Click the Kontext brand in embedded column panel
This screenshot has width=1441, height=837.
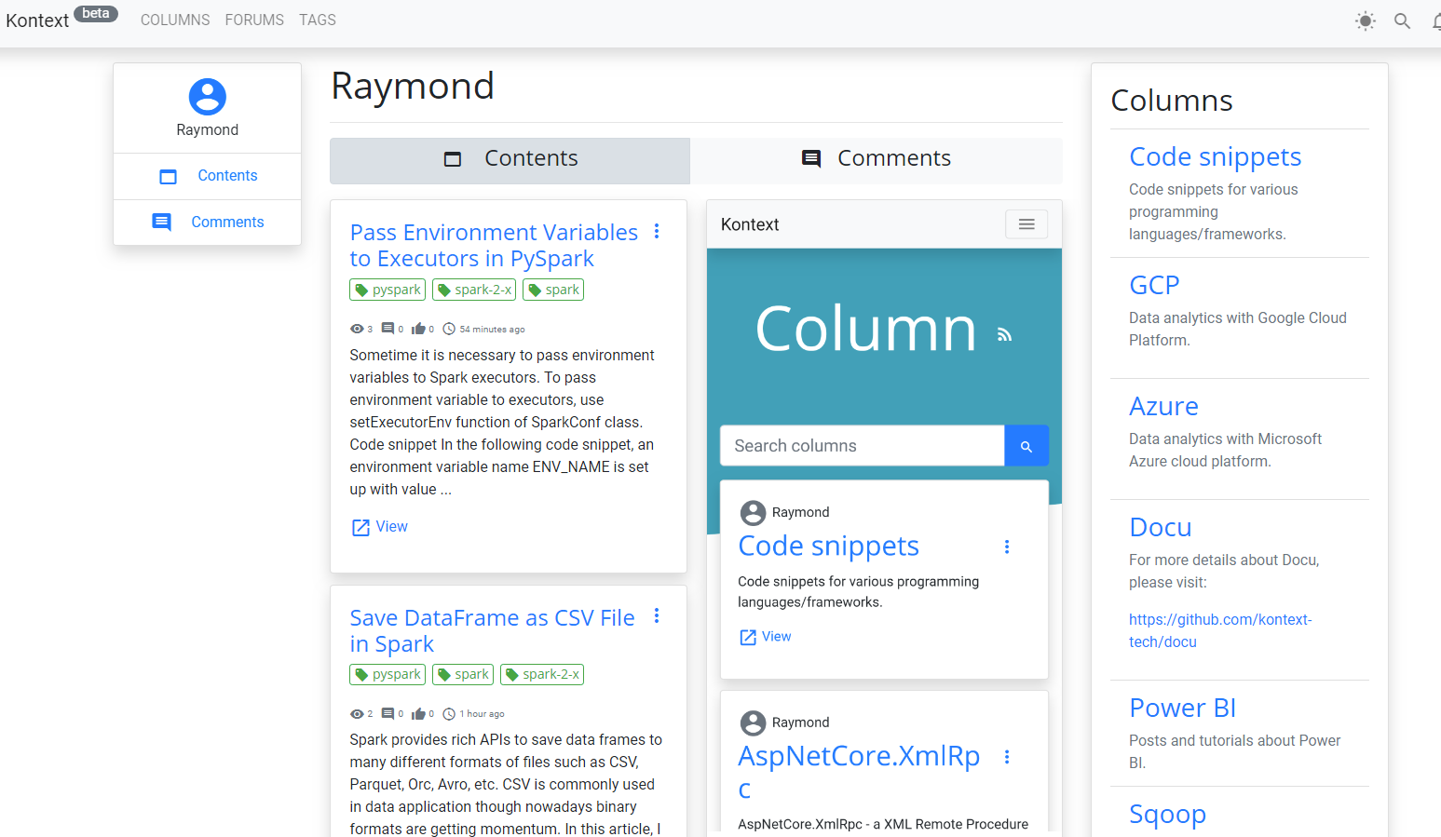(x=750, y=224)
